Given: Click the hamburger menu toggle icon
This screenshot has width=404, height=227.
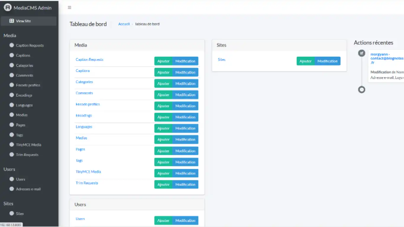Looking at the screenshot, I should click(70, 8).
